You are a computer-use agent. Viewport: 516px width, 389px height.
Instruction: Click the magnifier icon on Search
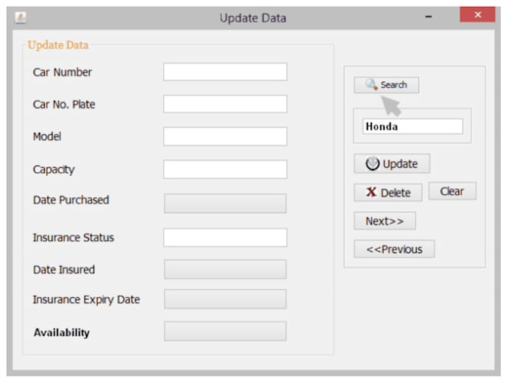tap(372, 84)
